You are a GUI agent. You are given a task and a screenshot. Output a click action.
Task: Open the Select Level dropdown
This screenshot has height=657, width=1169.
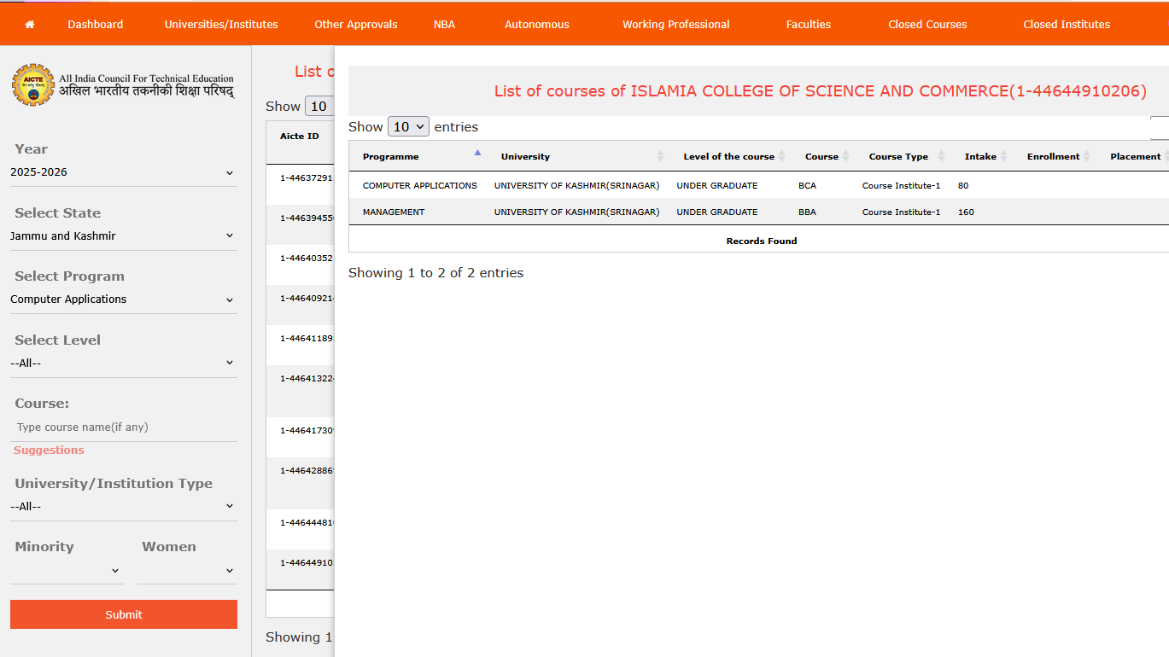[x=122, y=363]
